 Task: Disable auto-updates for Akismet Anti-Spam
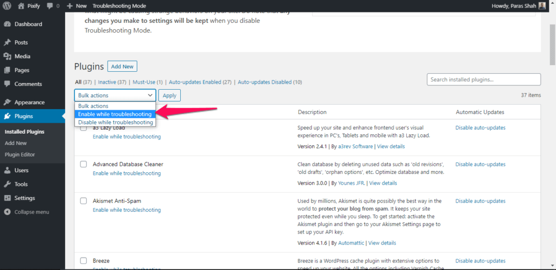(x=481, y=201)
